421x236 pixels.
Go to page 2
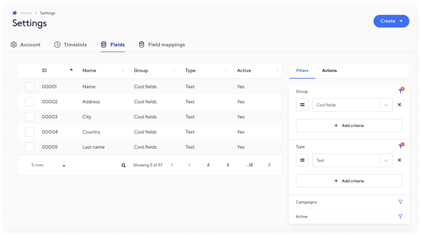[208, 165]
